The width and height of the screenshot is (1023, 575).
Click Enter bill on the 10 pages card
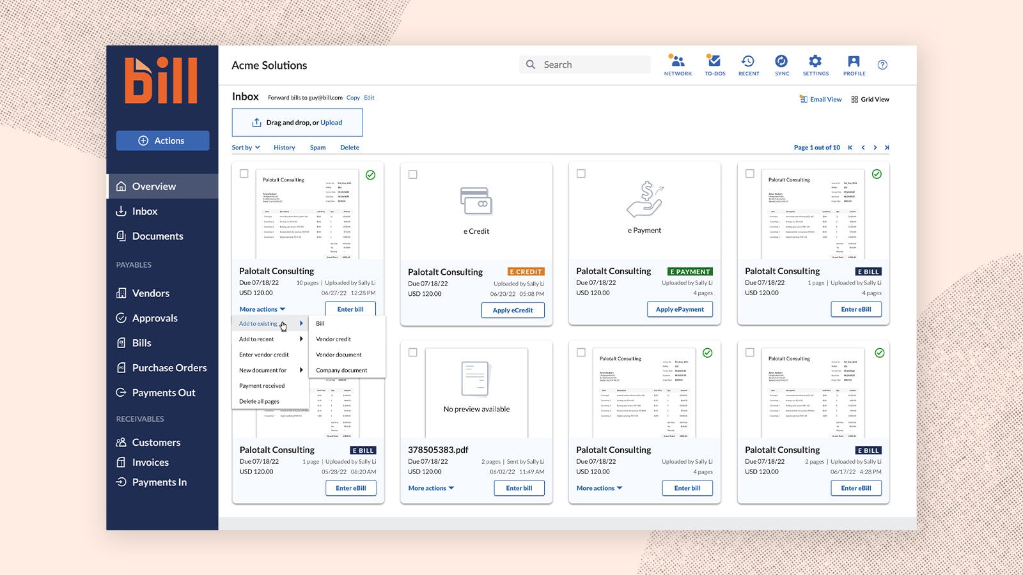350,309
